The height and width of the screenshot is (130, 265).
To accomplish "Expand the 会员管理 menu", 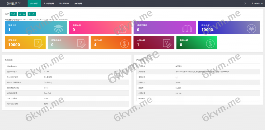I will pyautogui.click(x=49, y=4).
